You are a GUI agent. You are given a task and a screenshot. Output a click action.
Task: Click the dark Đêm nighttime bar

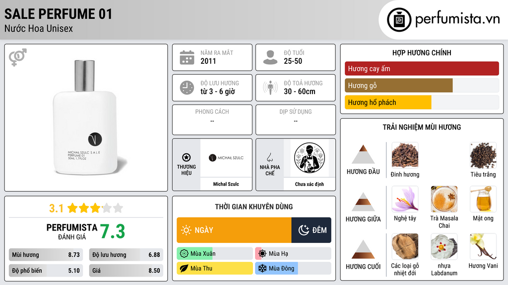point(312,230)
